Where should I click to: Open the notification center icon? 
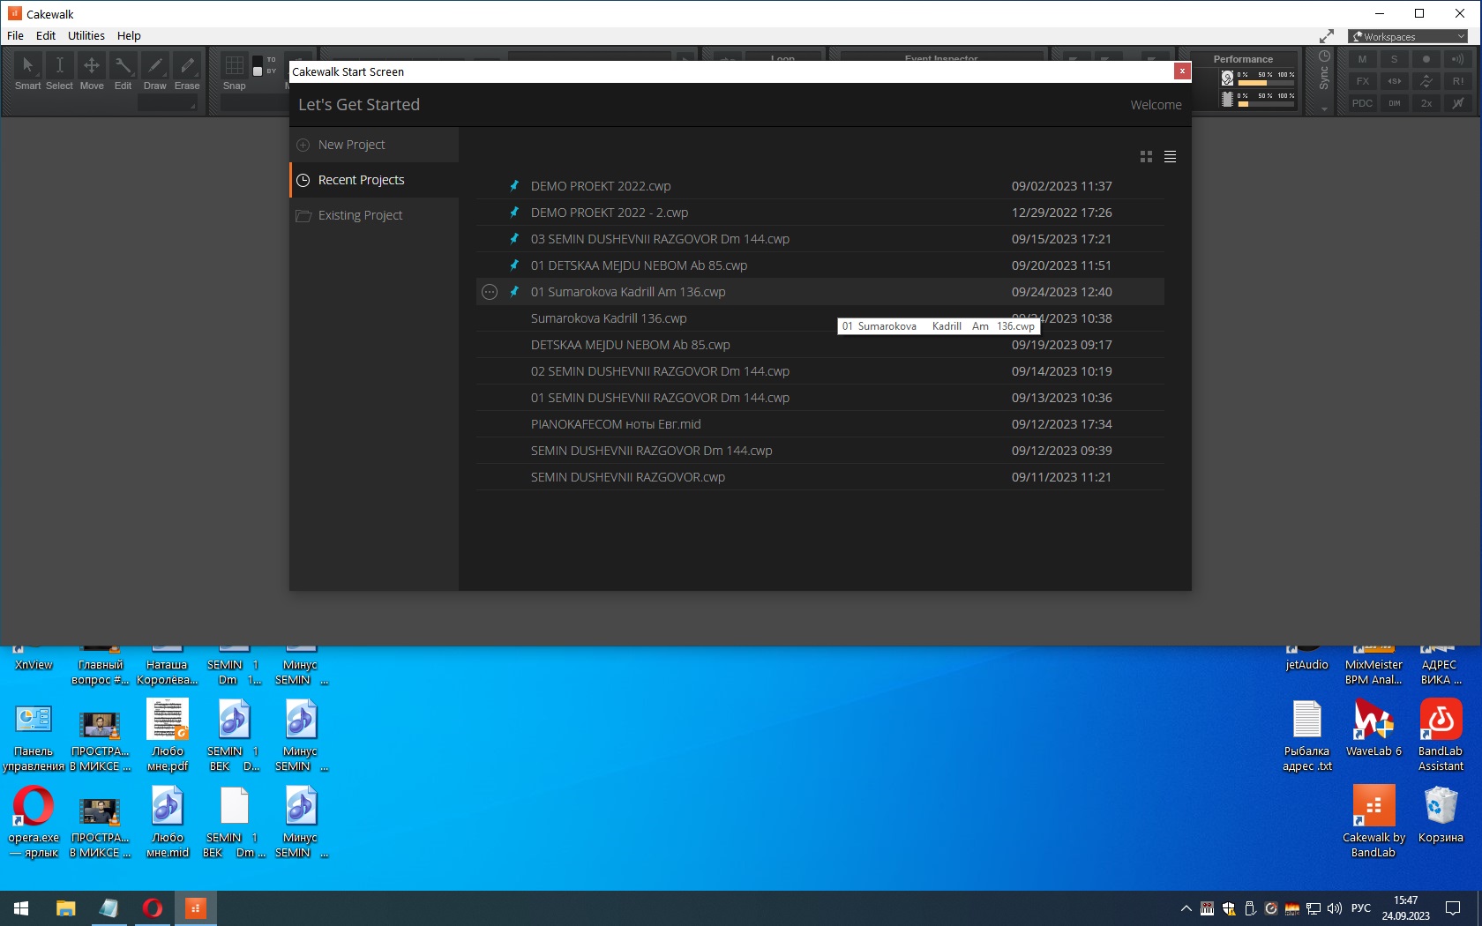coord(1453,908)
